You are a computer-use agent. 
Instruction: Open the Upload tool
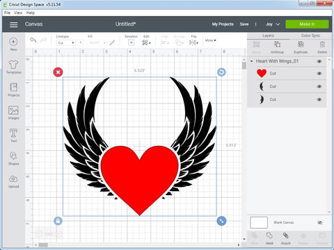pyautogui.click(x=13, y=181)
